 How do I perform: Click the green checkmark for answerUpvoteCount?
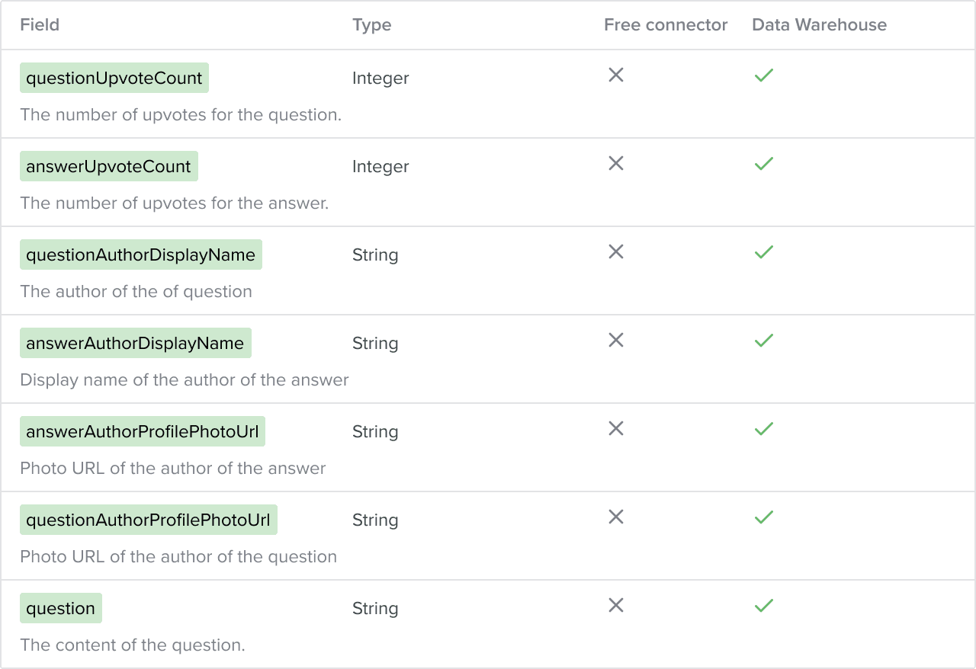pyautogui.click(x=764, y=163)
